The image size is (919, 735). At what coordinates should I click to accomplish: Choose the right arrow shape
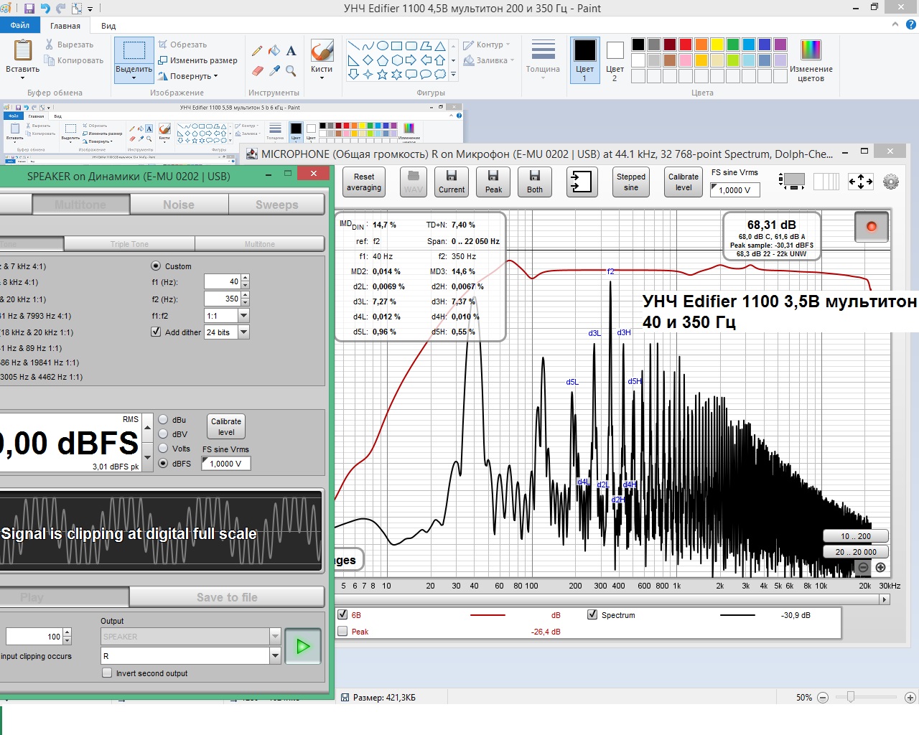pos(411,60)
